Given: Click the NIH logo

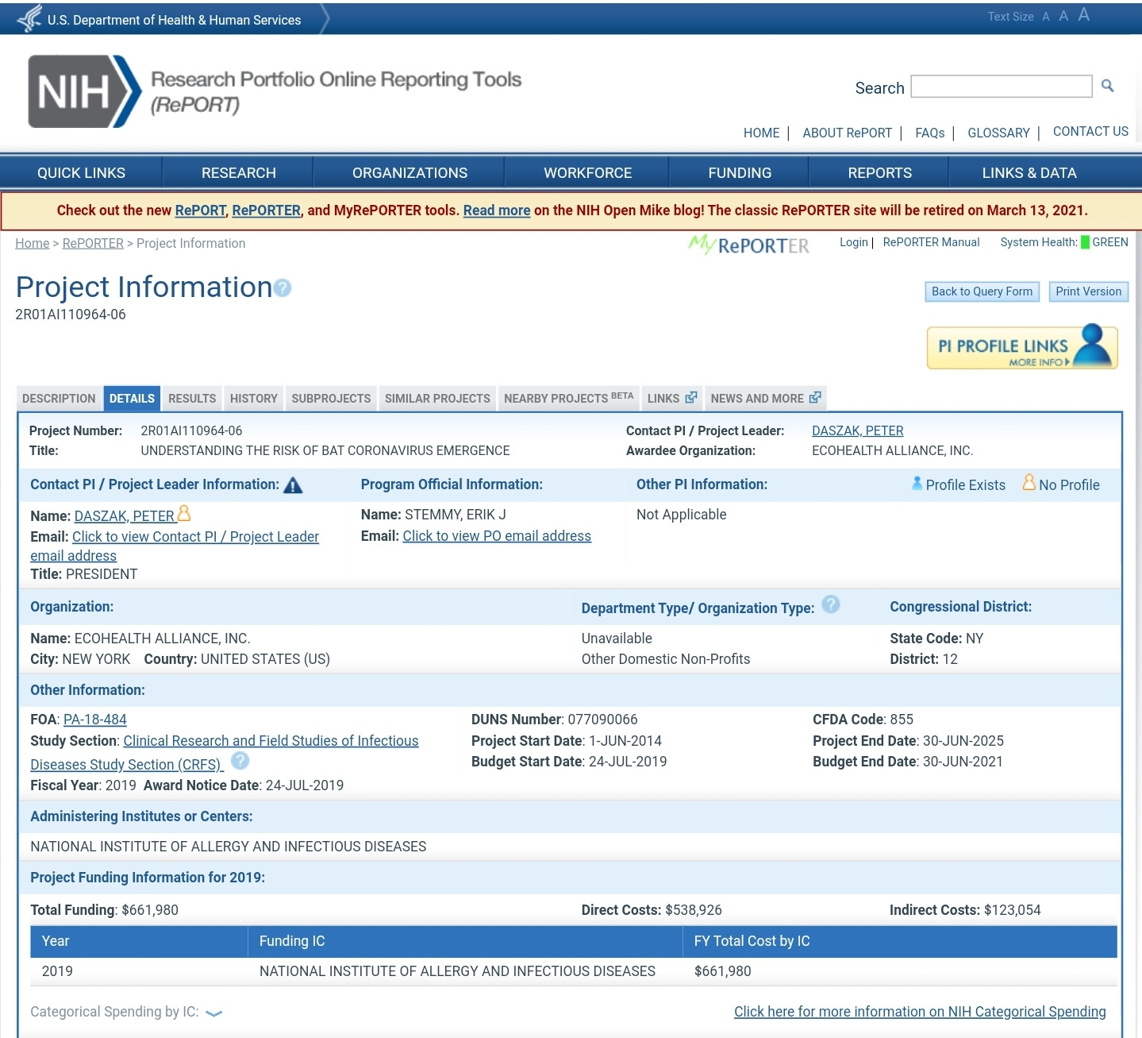Looking at the screenshot, I should [84, 91].
